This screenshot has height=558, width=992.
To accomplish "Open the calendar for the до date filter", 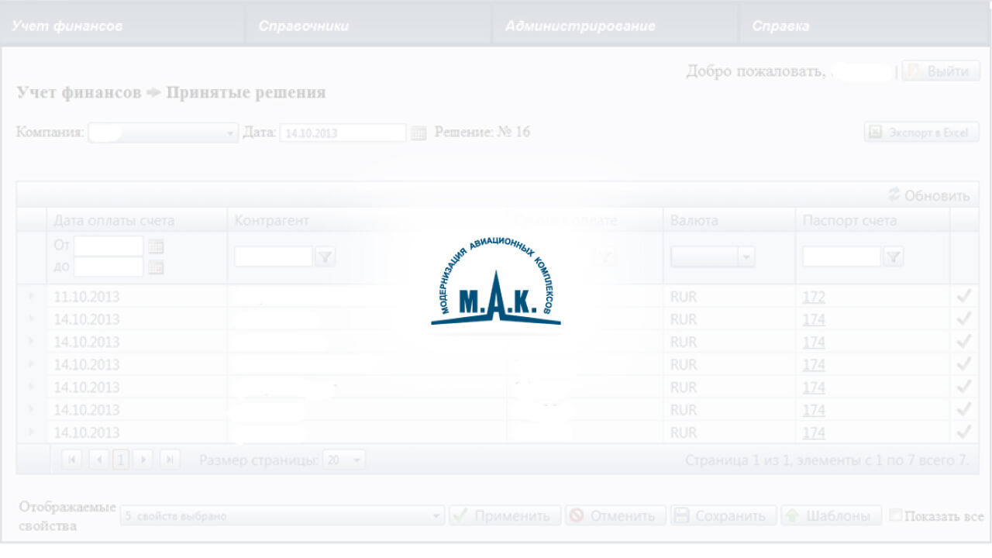I will pyautogui.click(x=156, y=267).
